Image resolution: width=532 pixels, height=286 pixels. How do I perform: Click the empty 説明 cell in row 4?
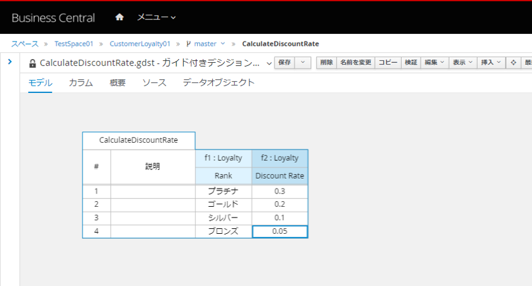(153, 231)
